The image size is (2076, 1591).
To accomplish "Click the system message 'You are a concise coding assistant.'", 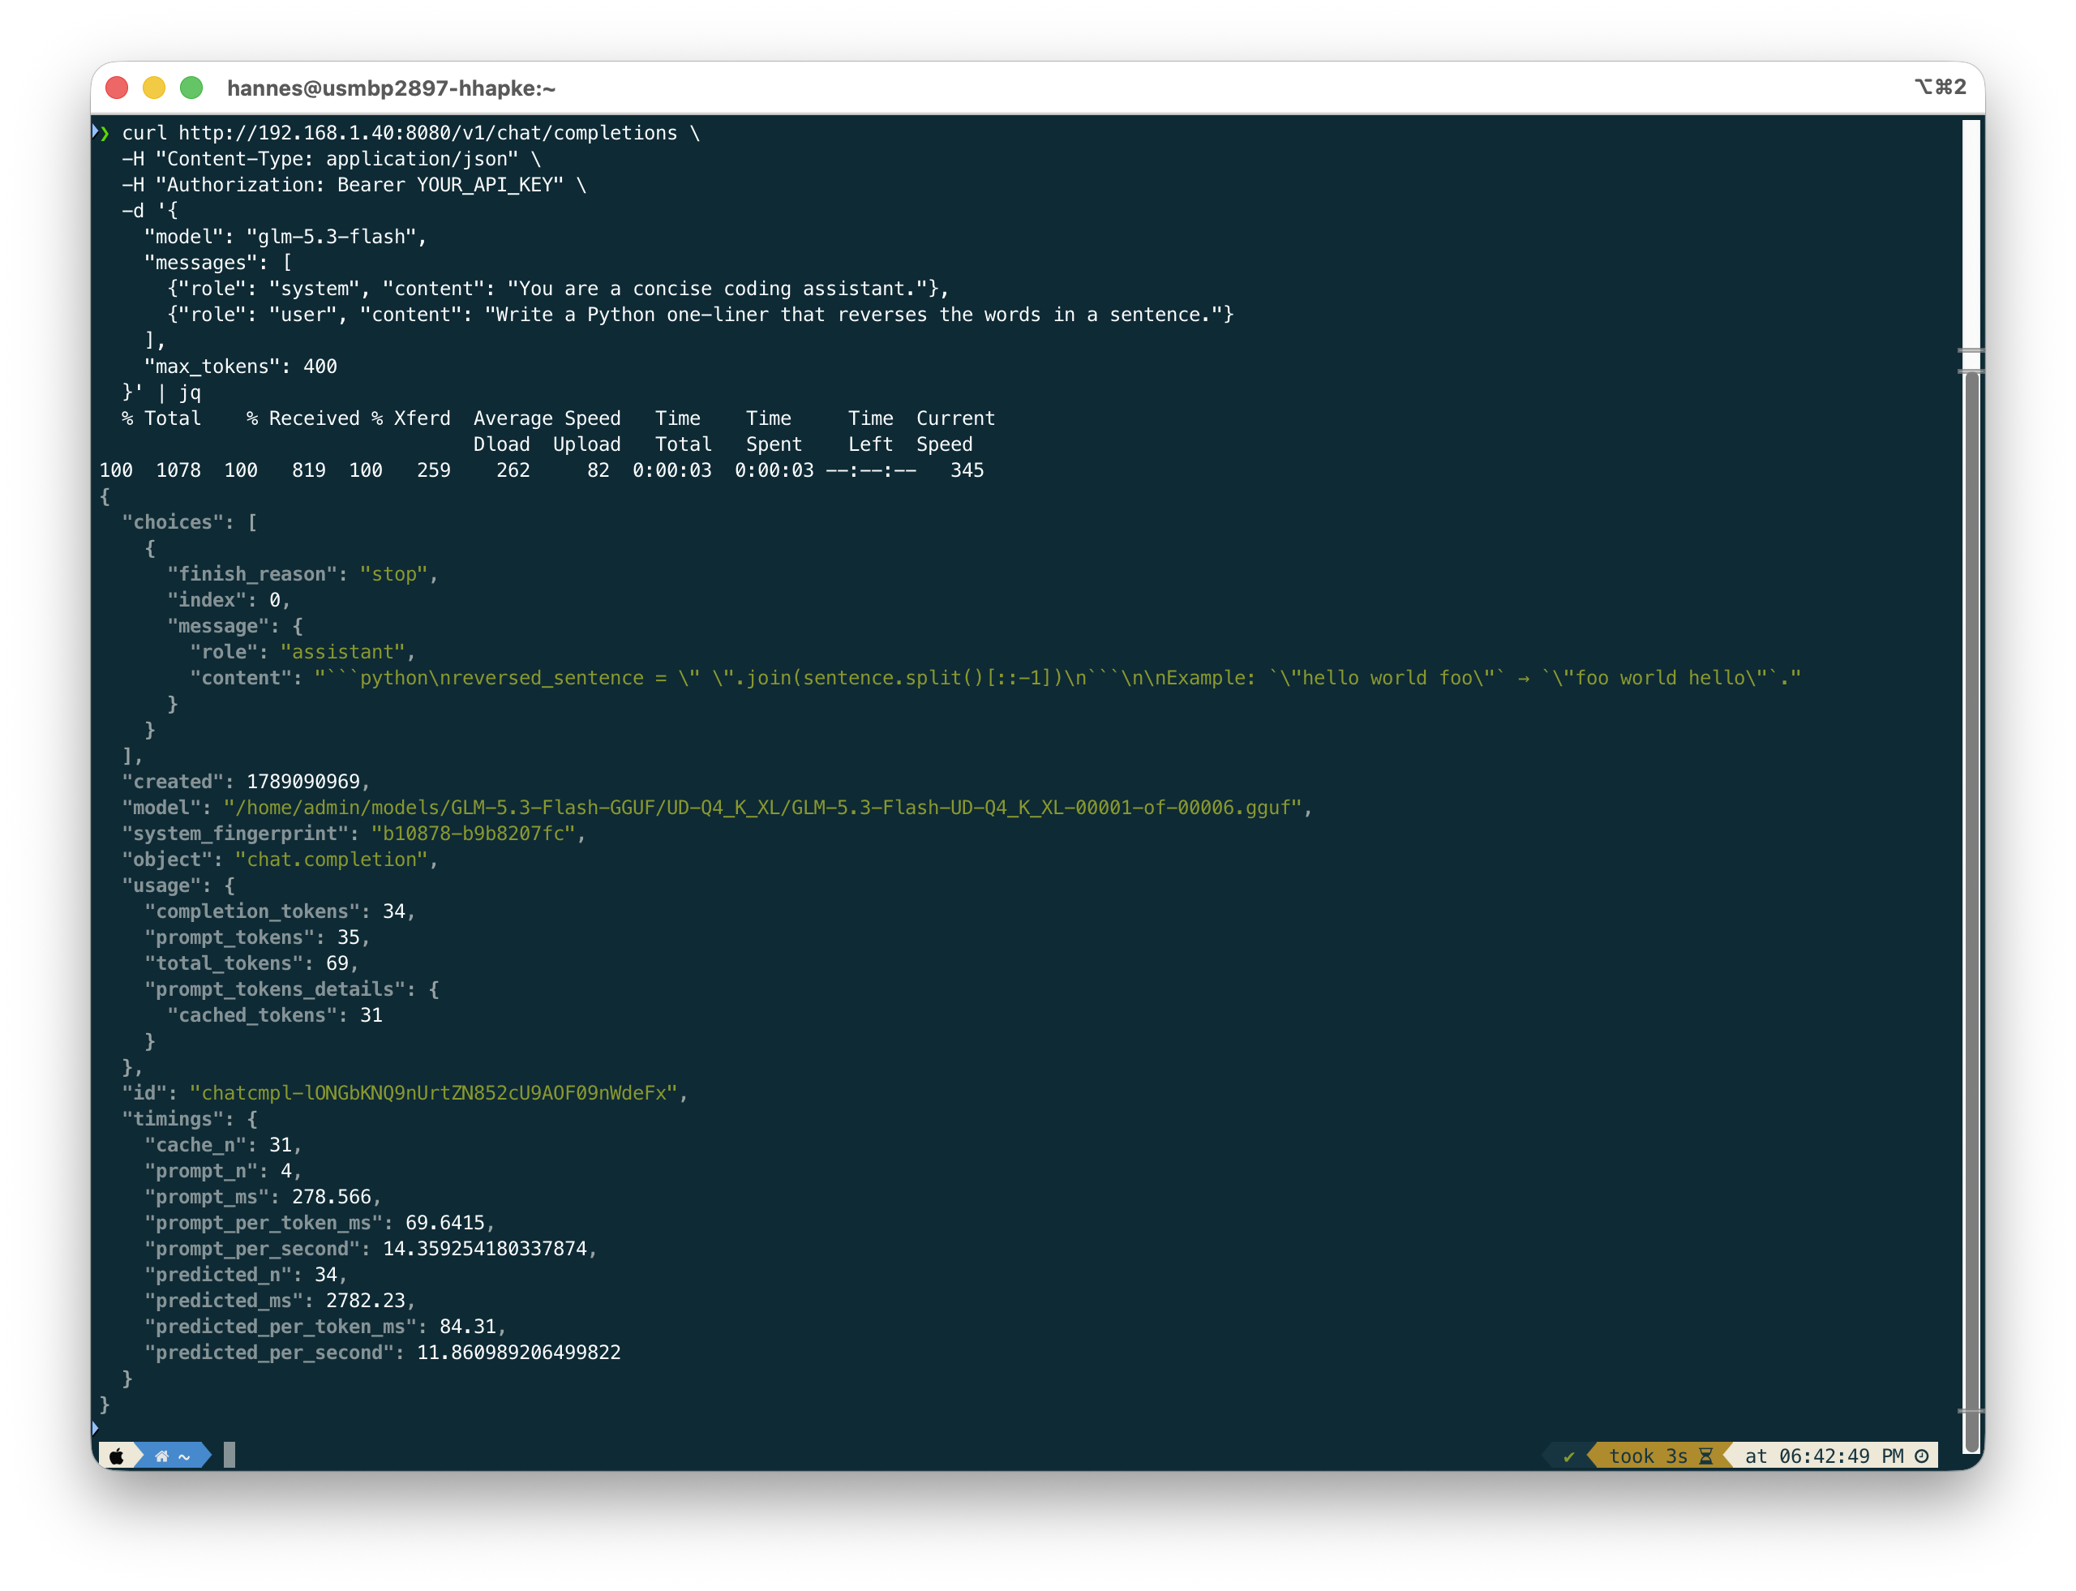I will click(x=718, y=289).
